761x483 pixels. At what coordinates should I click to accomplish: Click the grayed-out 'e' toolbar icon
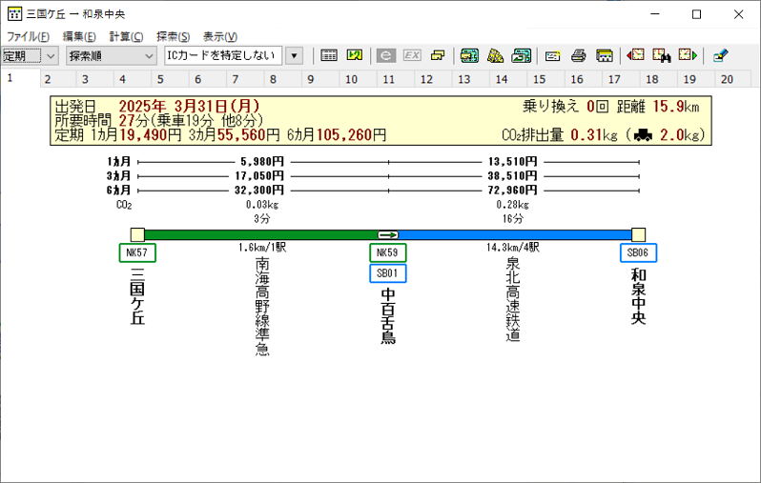[x=386, y=55]
